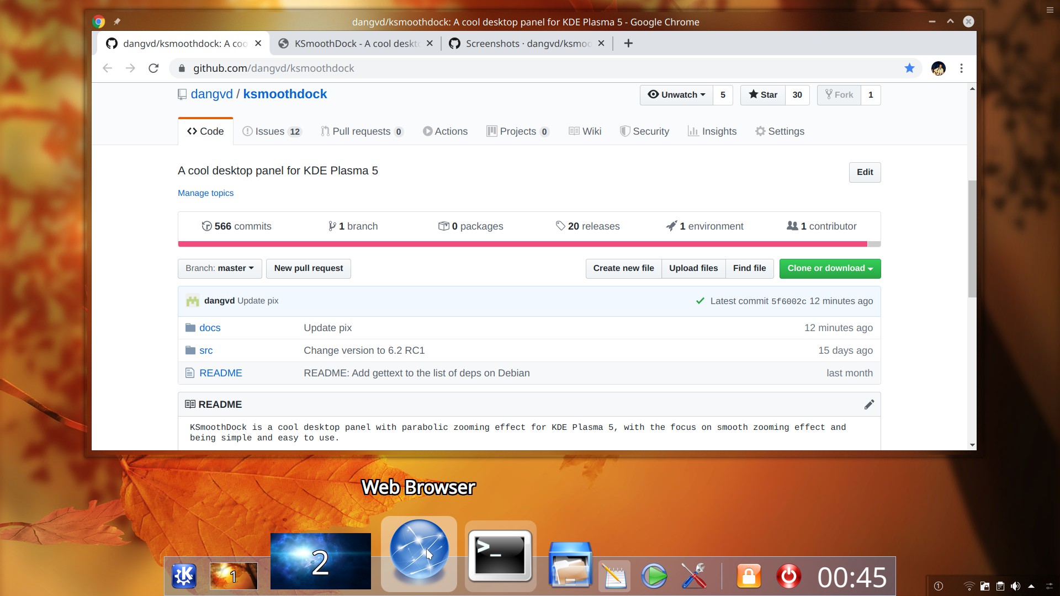Open the volume tray icon
Viewport: 1060px width, 596px height.
[1015, 586]
